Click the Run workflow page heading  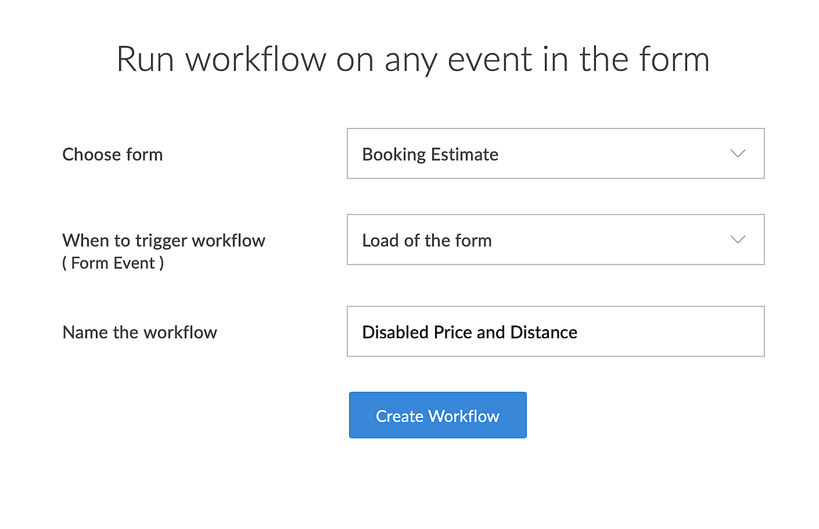point(412,59)
